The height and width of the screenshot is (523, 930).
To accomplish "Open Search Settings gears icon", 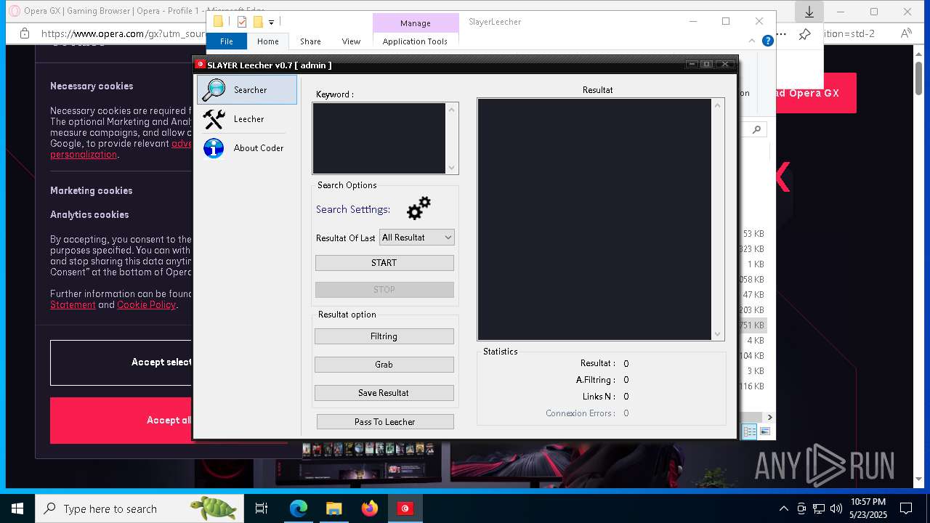I will (418, 208).
